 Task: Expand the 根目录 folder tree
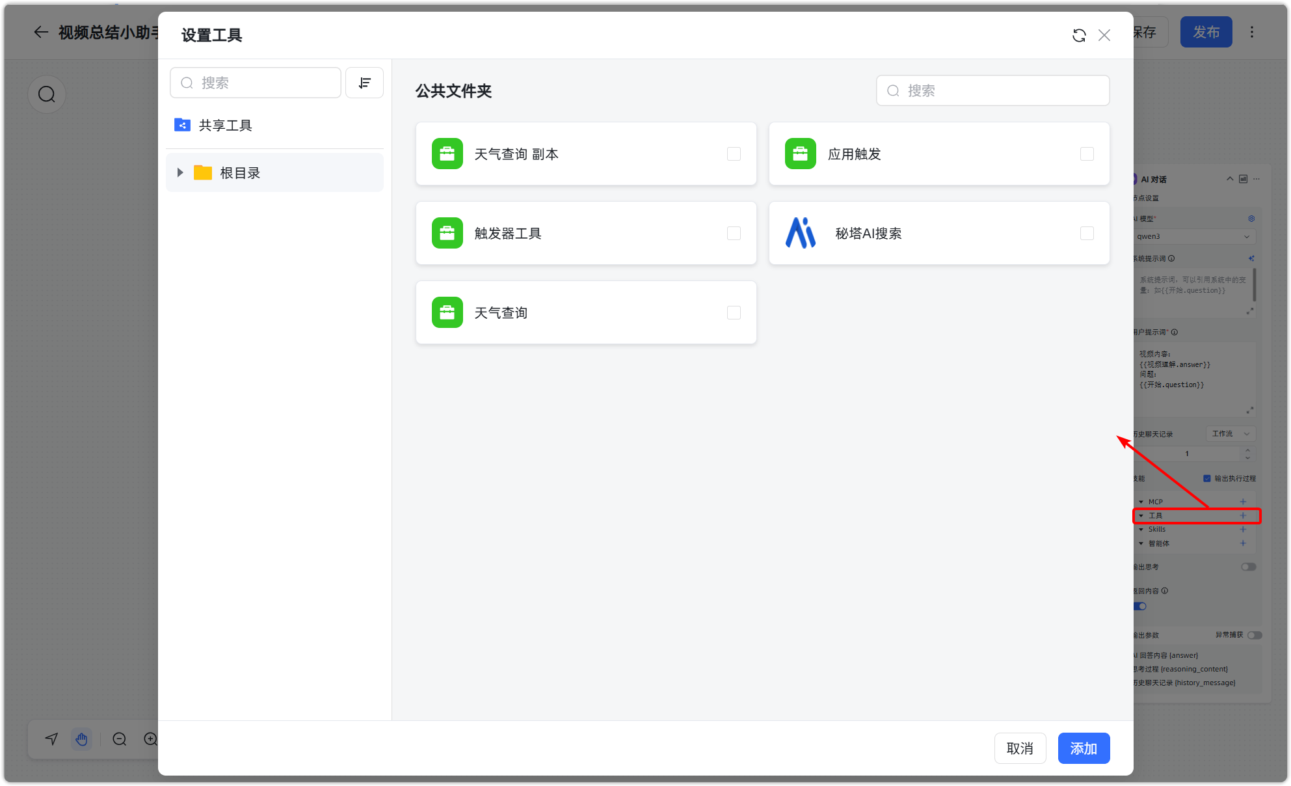point(180,172)
